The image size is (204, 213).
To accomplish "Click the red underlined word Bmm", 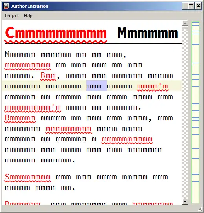I will (48, 76).
